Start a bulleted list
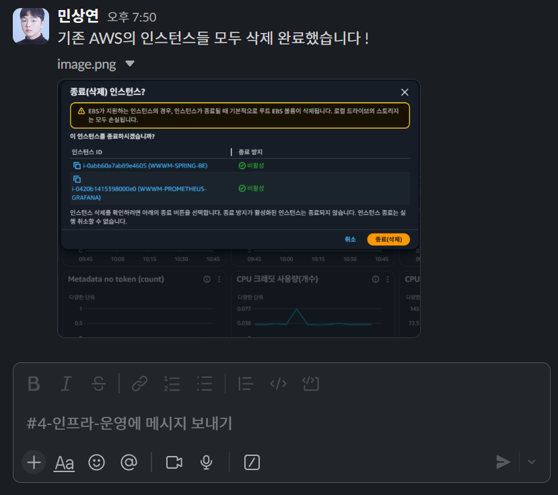Viewport: 558px width, 495px height. [205, 384]
